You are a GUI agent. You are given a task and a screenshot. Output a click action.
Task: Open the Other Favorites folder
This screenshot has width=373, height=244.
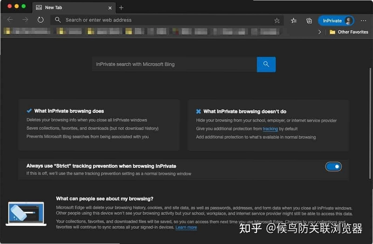click(x=349, y=32)
